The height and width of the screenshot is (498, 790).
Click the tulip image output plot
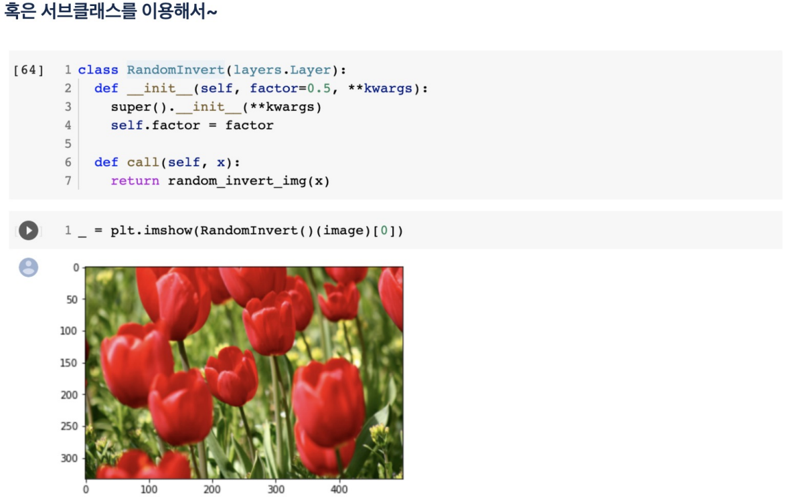(244, 373)
